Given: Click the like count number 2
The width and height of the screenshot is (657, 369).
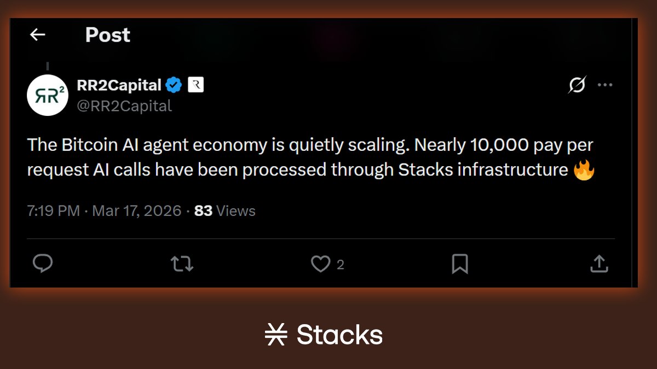Looking at the screenshot, I should coord(341,265).
